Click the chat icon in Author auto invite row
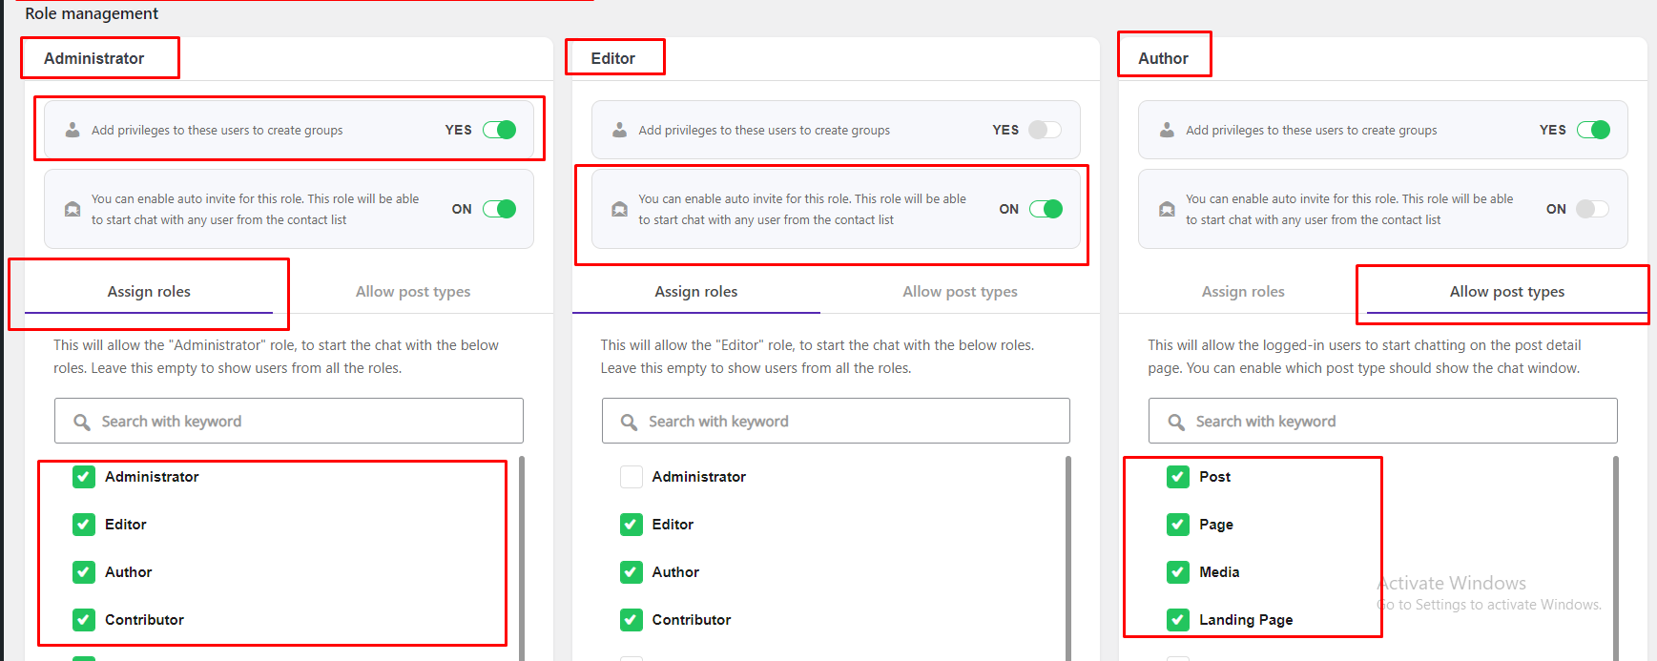 point(1167,209)
